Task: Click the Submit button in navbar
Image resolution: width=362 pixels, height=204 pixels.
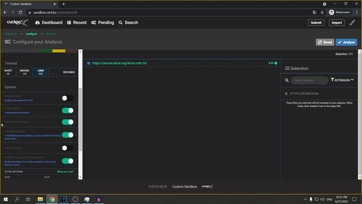Action: tap(316, 23)
